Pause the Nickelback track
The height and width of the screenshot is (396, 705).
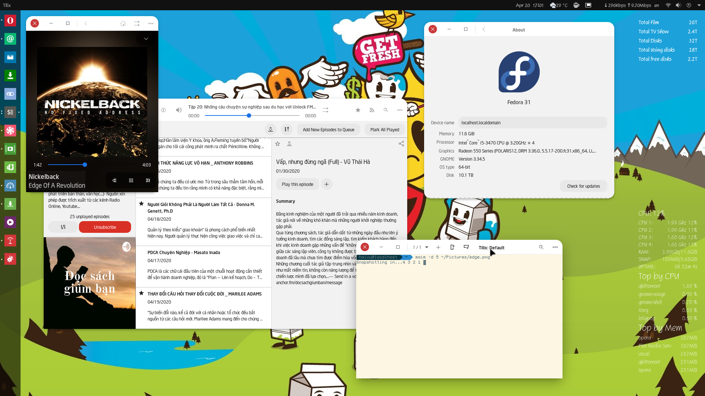pos(131,180)
